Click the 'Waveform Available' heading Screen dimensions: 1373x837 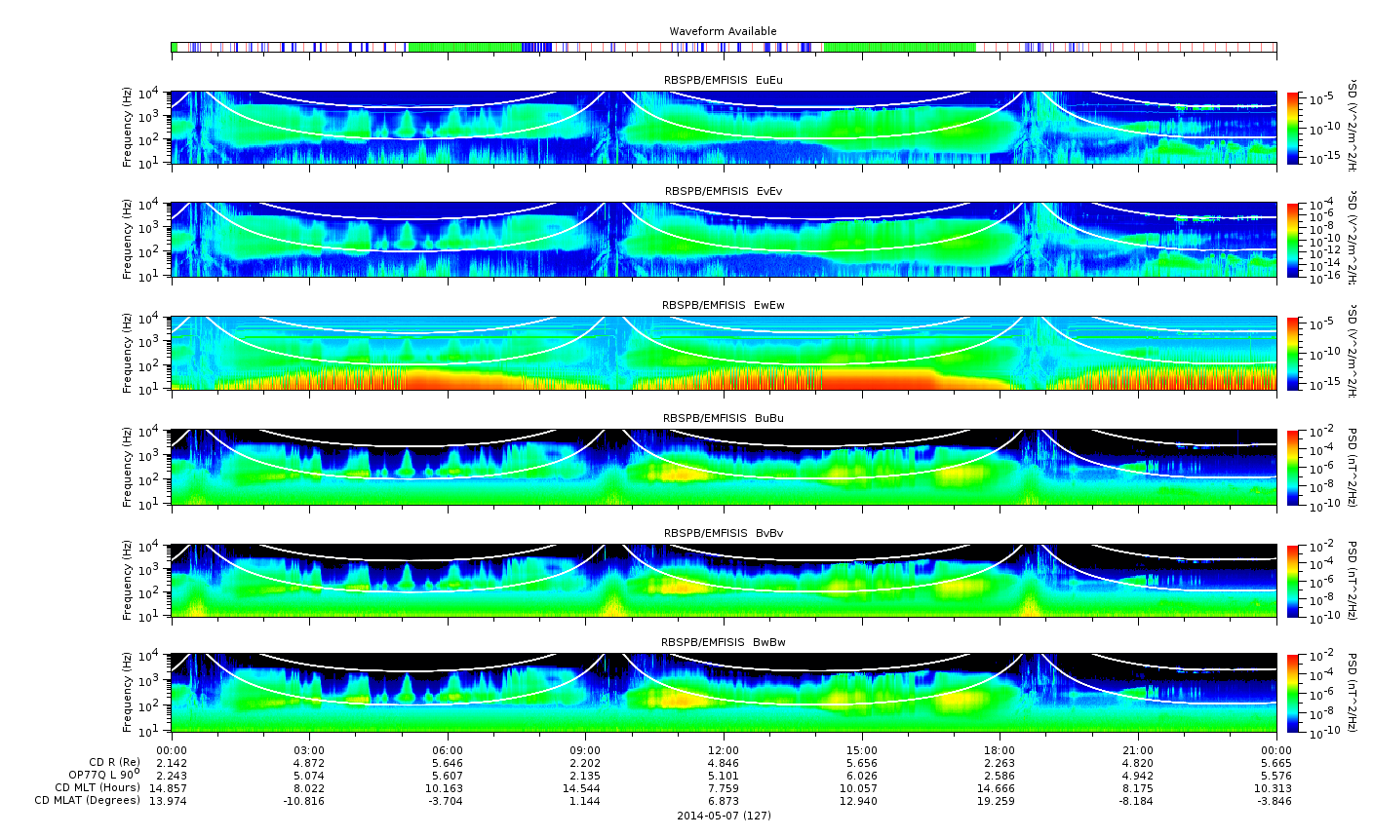[x=723, y=31]
